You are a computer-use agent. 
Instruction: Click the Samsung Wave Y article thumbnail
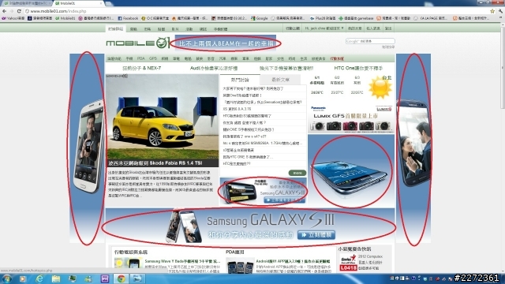(x=129, y=265)
